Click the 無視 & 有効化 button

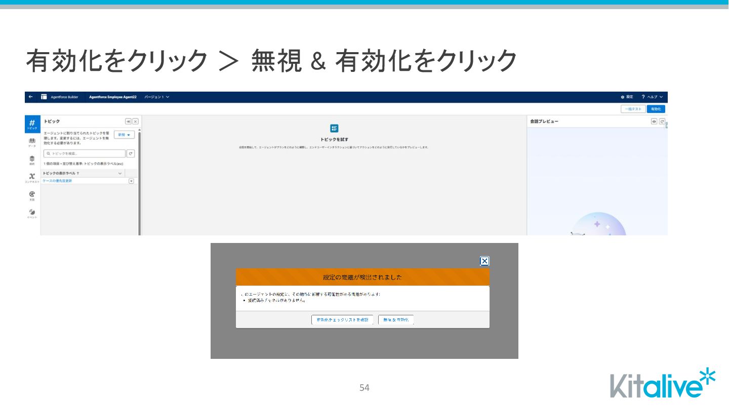point(396,320)
